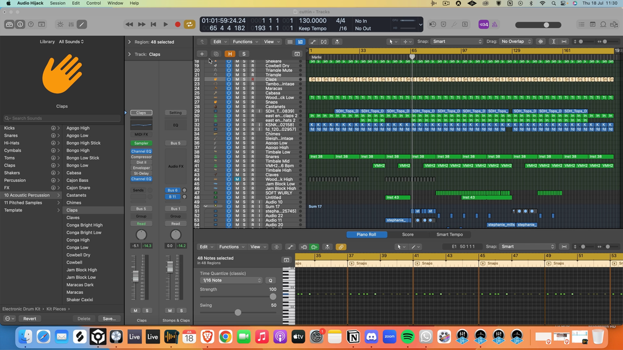Click the Revert button in Library
Screen dimensions: 623x350
(29, 318)
